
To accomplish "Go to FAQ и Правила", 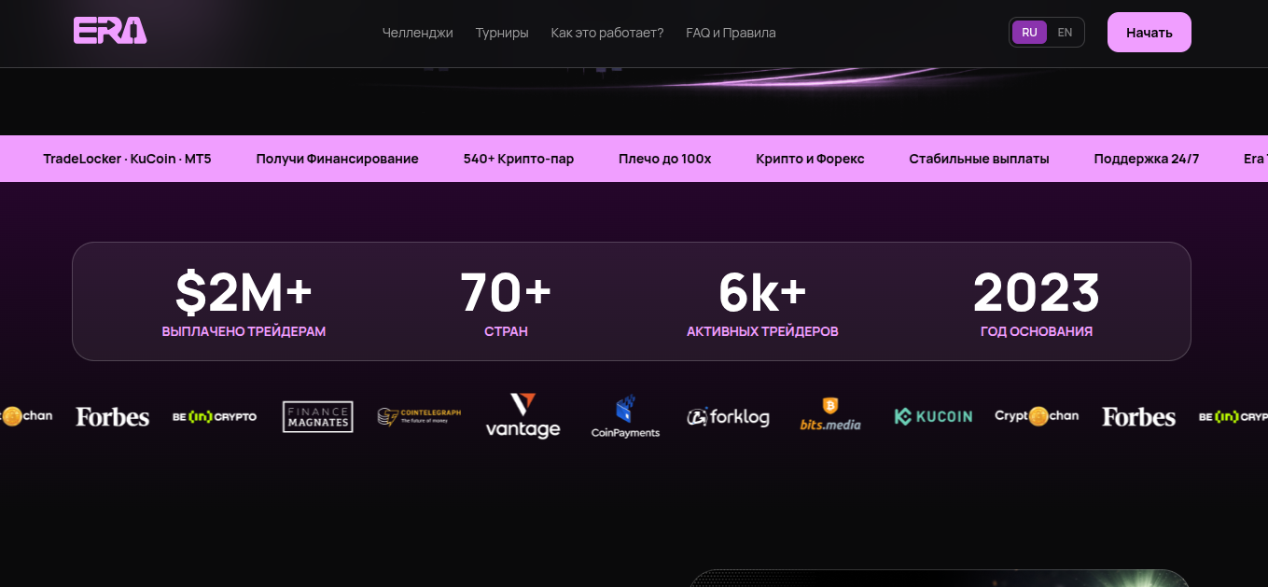I will pos(731,33).
